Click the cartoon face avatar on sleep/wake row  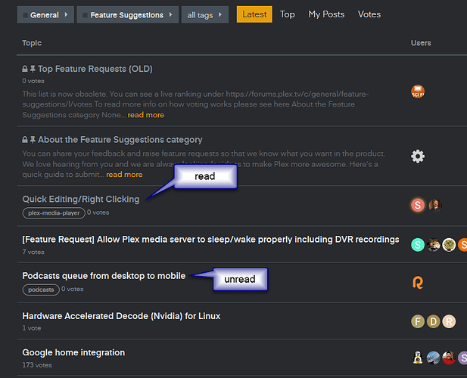point(434,245)
